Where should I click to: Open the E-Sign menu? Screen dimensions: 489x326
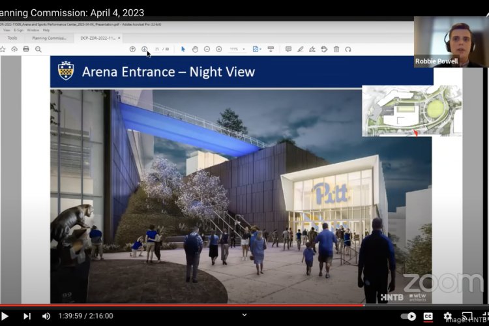point(18,30)
